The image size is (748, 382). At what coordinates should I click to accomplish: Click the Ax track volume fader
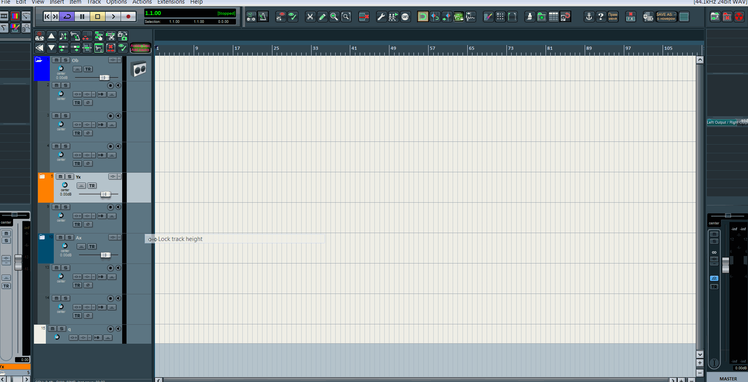106,255
